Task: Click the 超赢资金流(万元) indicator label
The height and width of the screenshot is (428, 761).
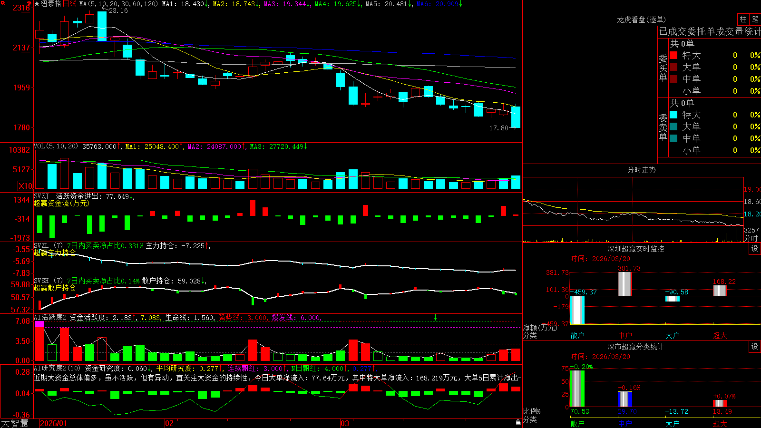Action: click(x=61, y=203)
